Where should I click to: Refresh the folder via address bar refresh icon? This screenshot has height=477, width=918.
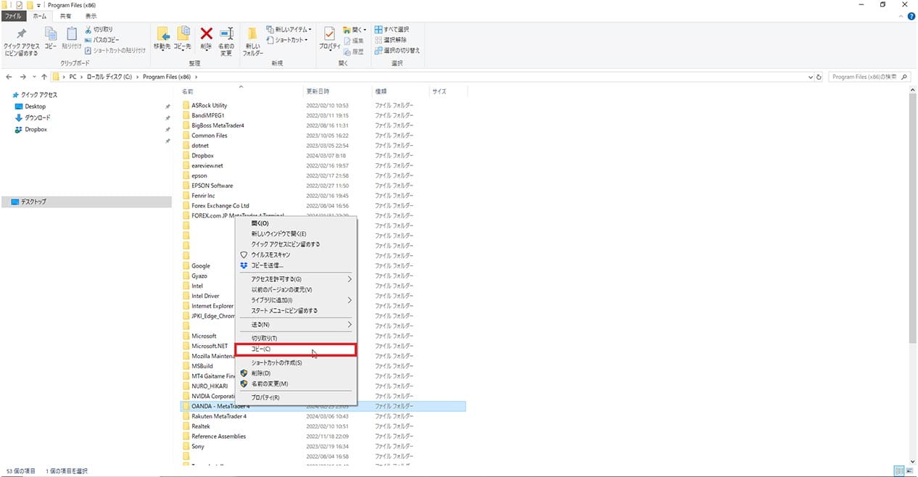point(819,76)
